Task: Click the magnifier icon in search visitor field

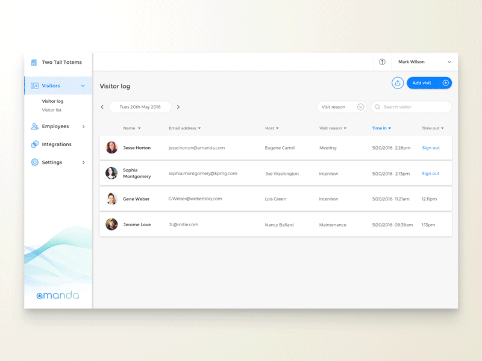Action: pyautogui.click(x=378, y=106)
